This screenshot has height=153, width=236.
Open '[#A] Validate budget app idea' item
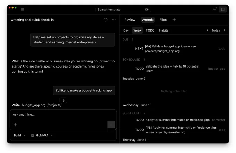(170, 49)
